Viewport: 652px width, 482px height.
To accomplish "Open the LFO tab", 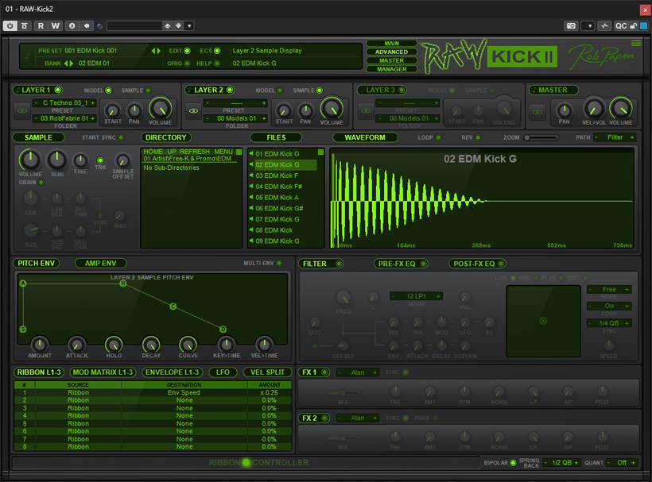I will pos(223,372).
